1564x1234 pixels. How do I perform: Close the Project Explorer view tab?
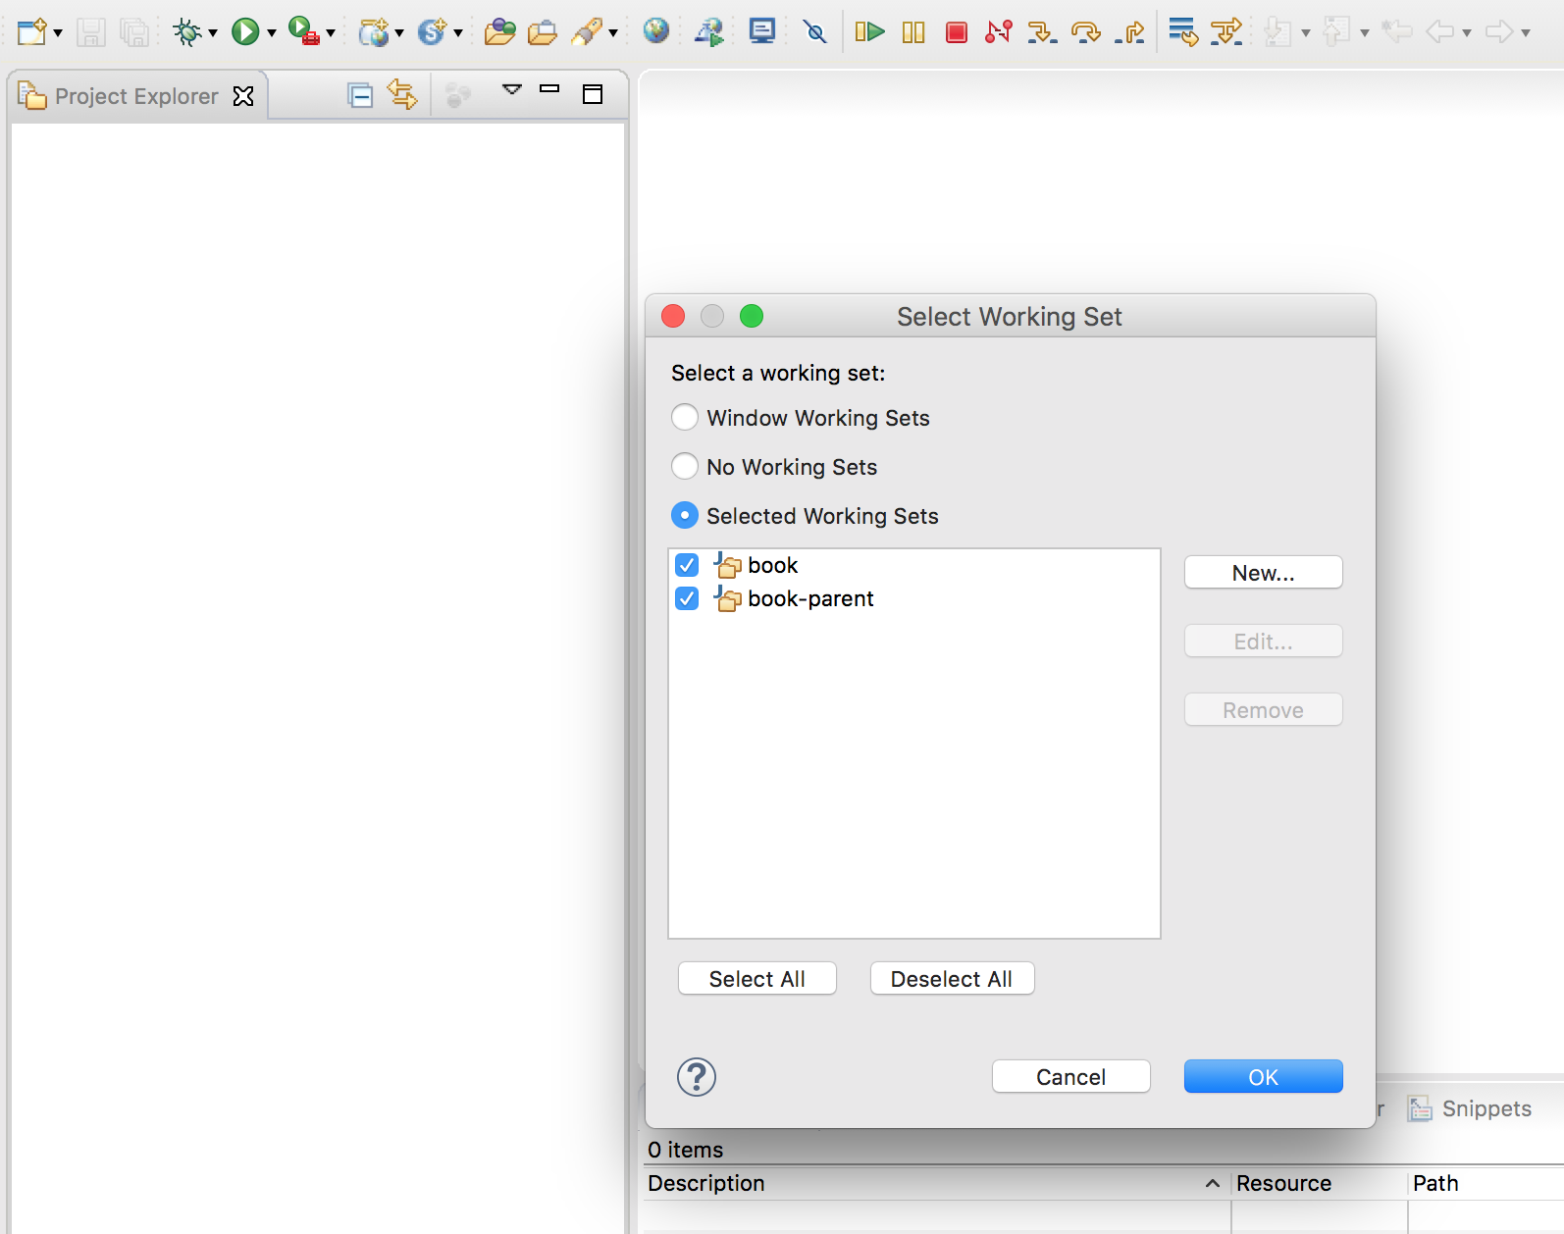coord(243,96)
